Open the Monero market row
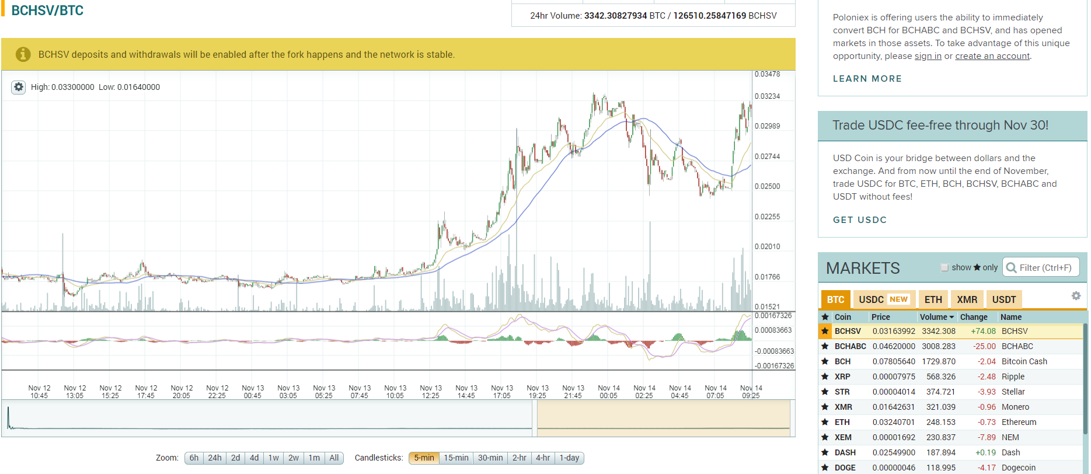Screen dimensions: 1091x474 pos(950,407)
